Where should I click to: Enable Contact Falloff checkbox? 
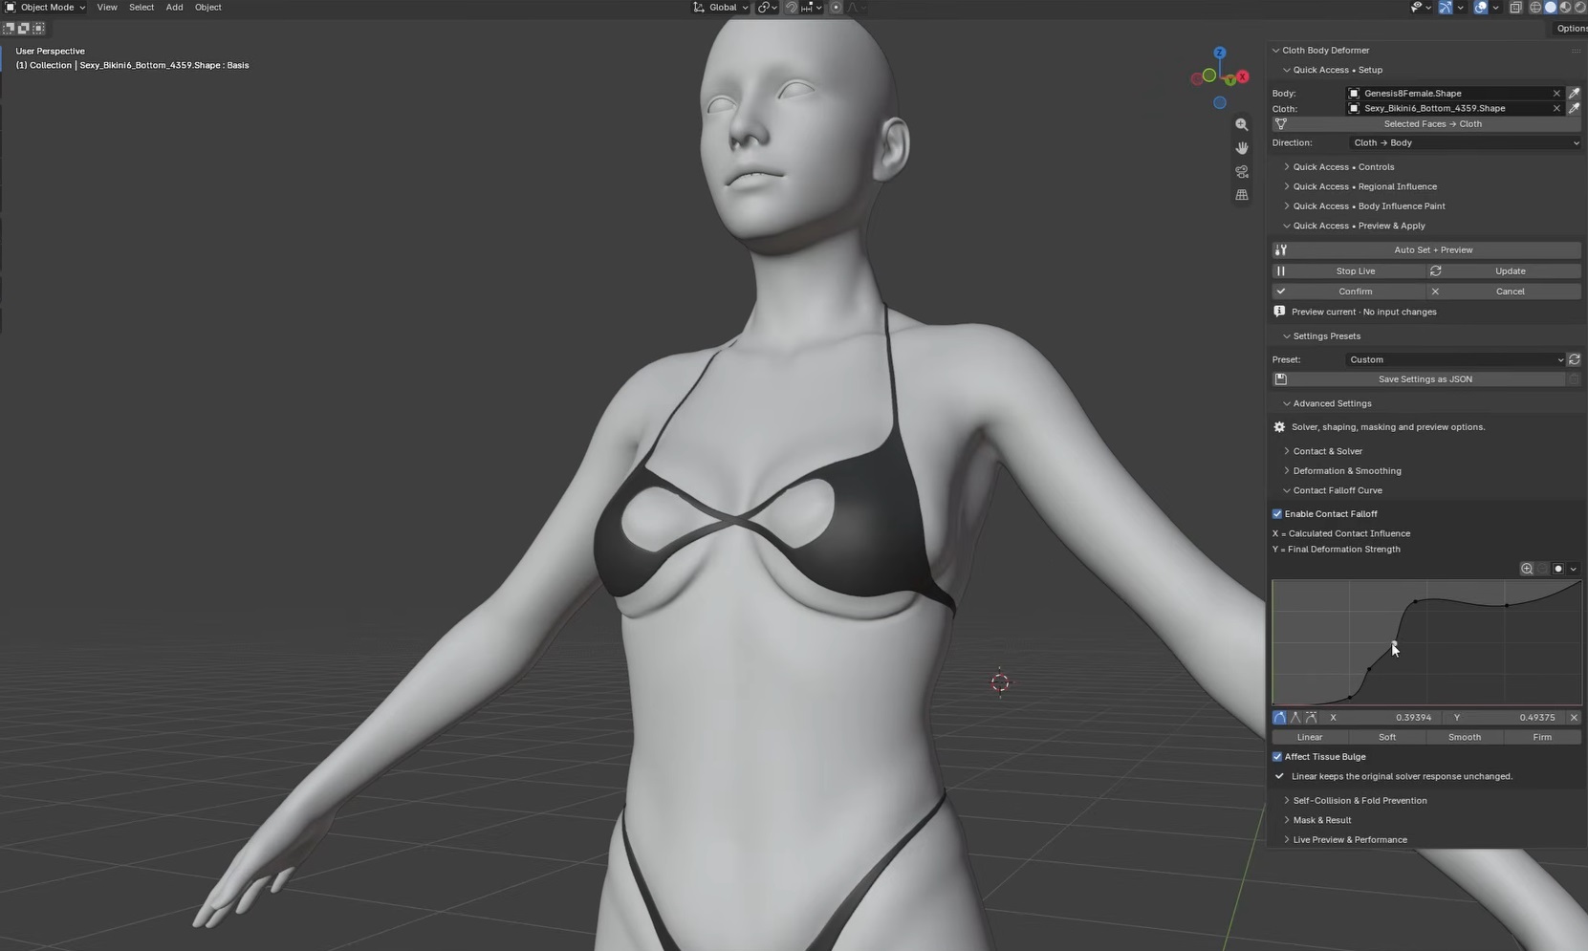[x=1277, y=514]
